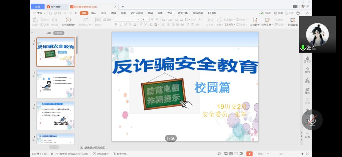Select slide 2 thumbnail in the panel

[55, 83]
